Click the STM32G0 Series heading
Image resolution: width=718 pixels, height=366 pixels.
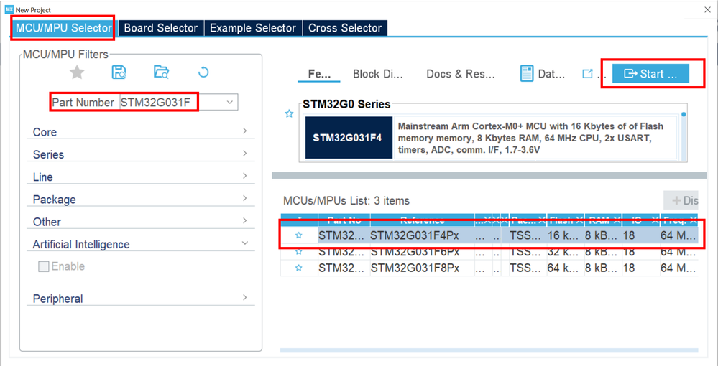coord(346,104)
